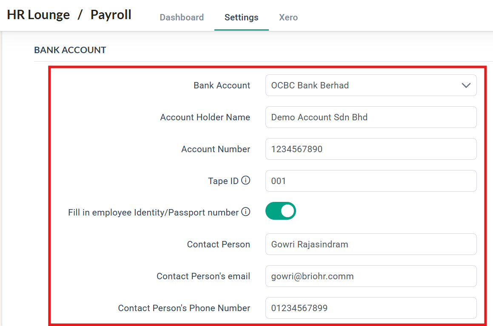Screen dimensions: 493x326
Task: Click the Fill in employee Identity/Passport label
Action: 154,213
